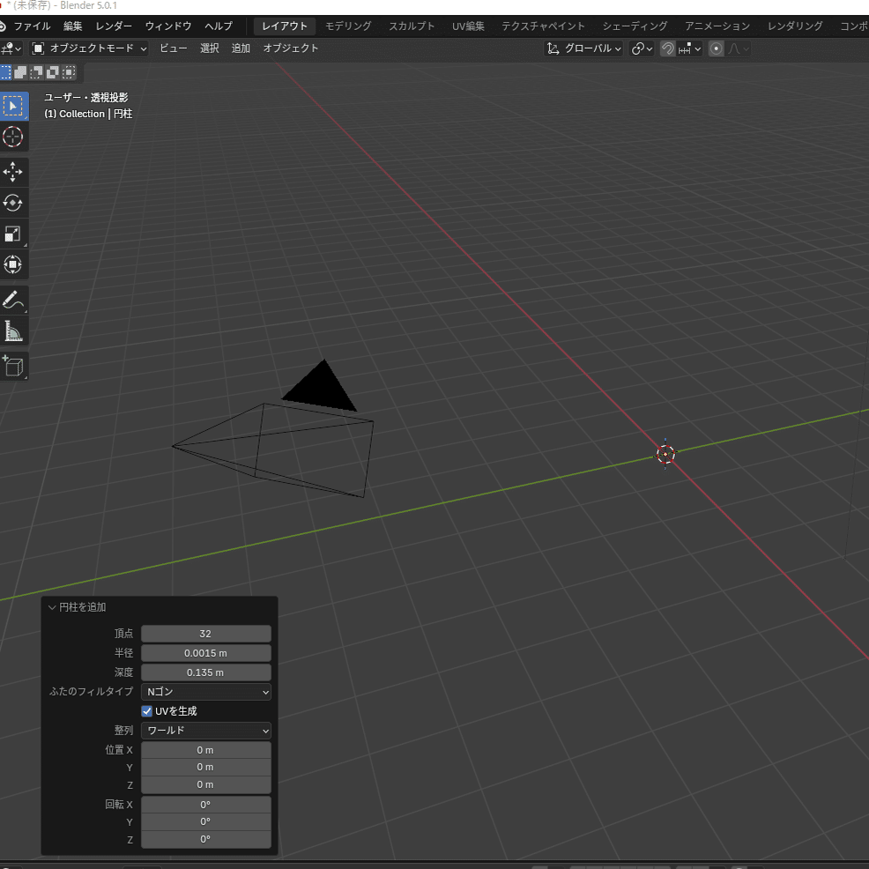Click the 位置 X field

pos(206,750)
